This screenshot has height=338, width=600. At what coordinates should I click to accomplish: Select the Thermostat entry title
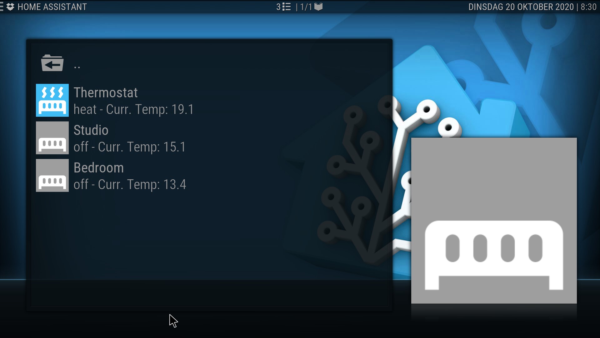point(106,93)
